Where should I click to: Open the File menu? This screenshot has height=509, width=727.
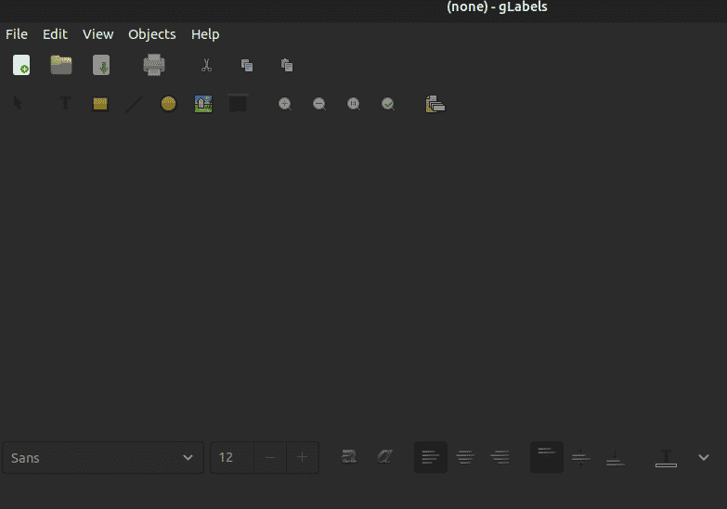click(x=17, y=34)
